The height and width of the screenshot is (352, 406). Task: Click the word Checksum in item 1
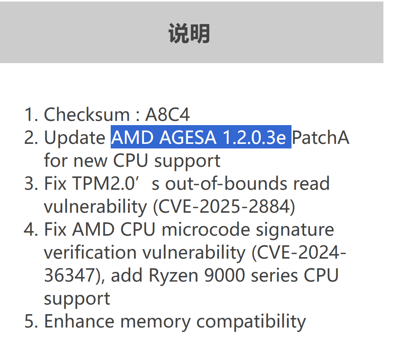pos(87,114)
